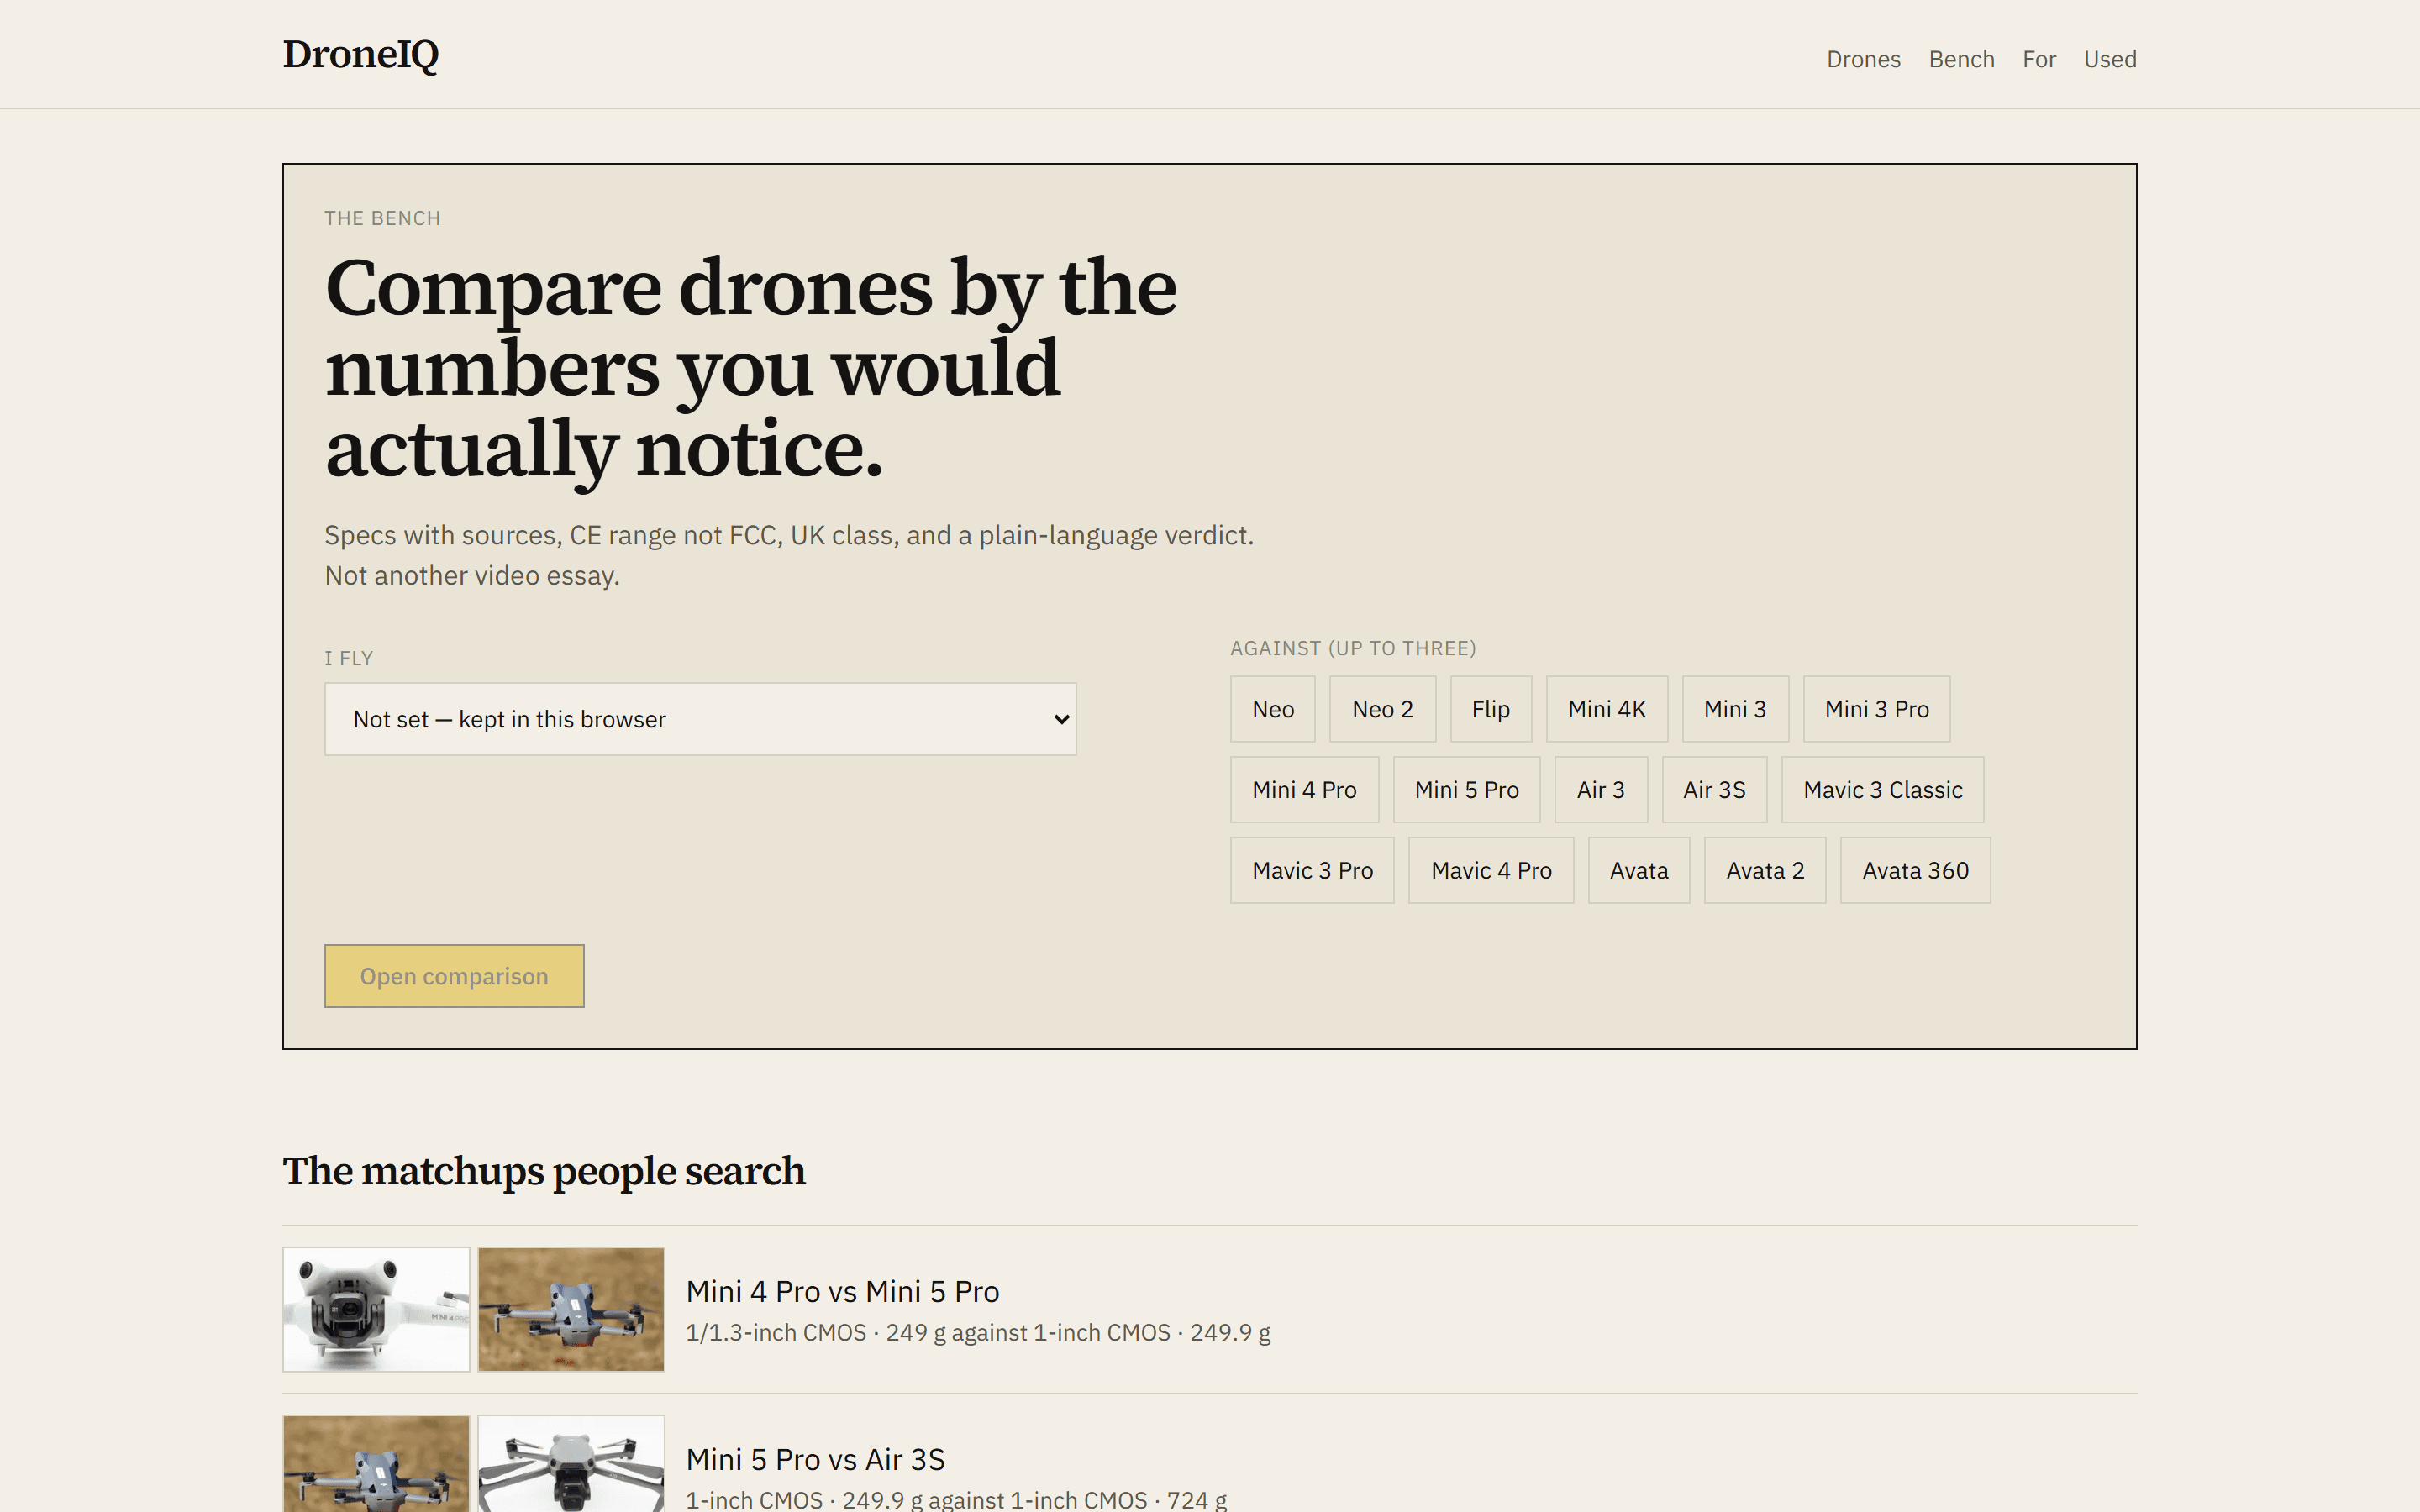
Task: Toggle the Mini 4 Pro comparison chip
Action: [x=1304, y=790]
